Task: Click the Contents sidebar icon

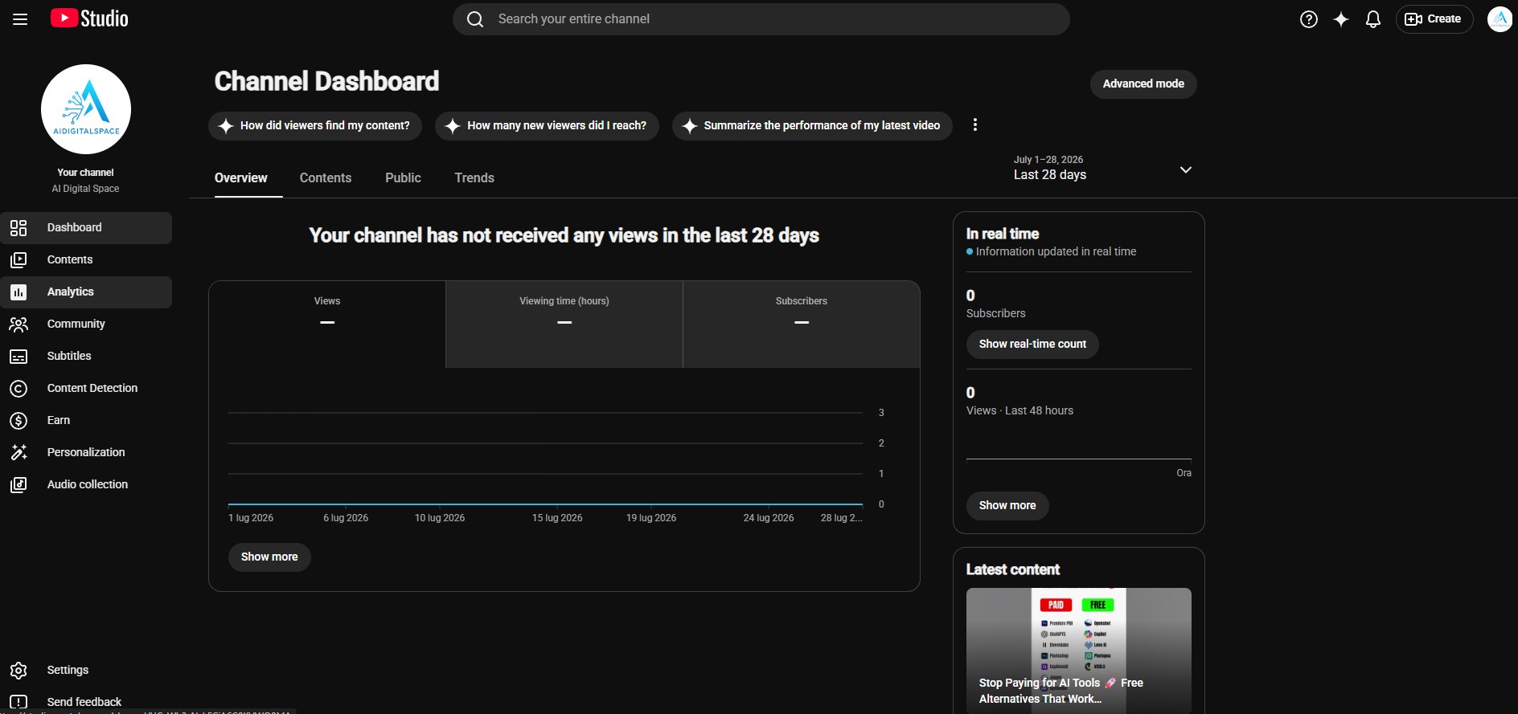Action: [x=18, y=259]
